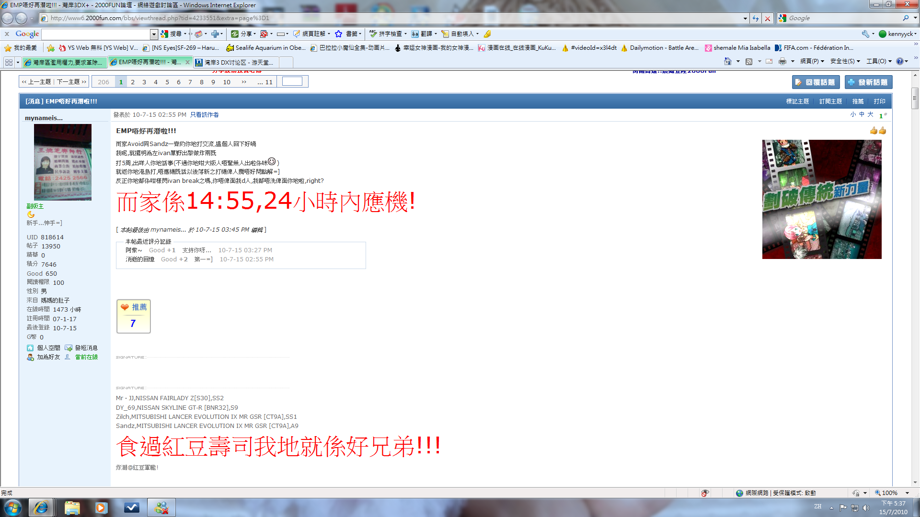Select the small font size option 小
The height and width of the screenshot is (517, 920).
click(853, 114)
